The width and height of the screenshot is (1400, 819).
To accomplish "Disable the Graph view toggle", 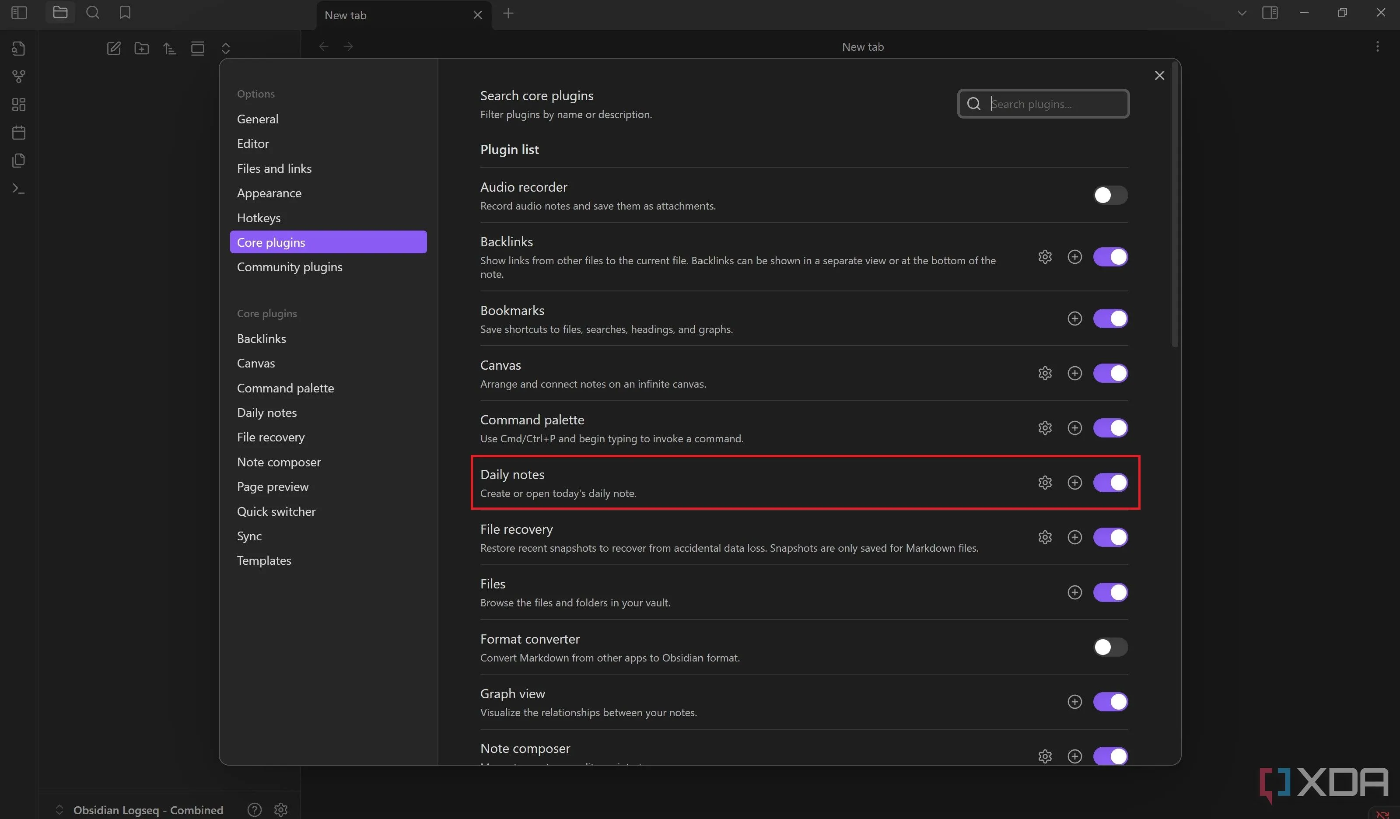I will (x=1110, y=702).
